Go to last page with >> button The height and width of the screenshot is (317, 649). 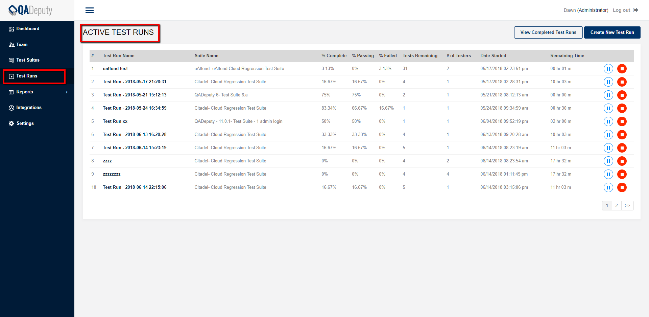tap(627, 206)
